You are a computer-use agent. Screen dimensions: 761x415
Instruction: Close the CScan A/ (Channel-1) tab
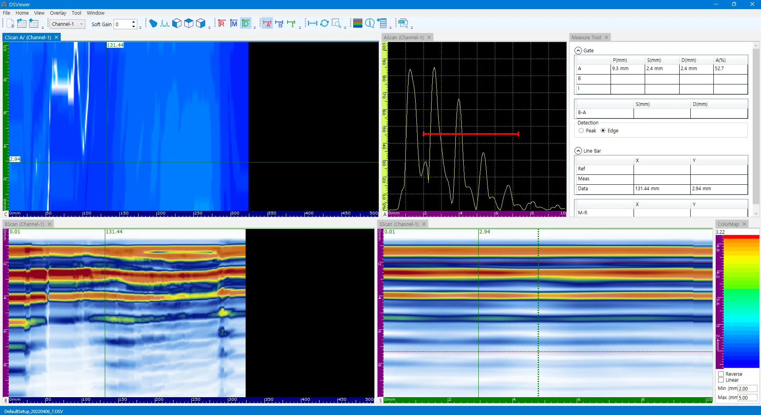coord(56,37)
